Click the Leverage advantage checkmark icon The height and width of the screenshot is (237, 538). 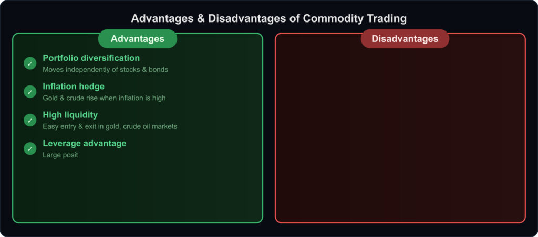(x=30, y=149)
